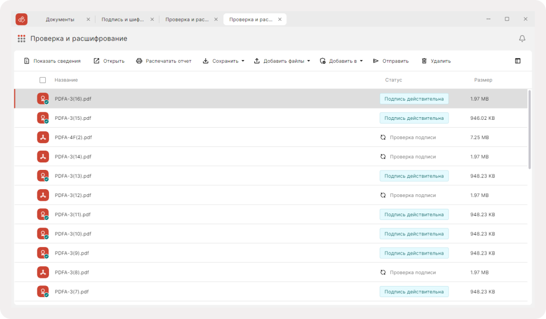Click signed file icon of PDFA-3(11).pdf
546x319 pixels.
pos(43,215)
